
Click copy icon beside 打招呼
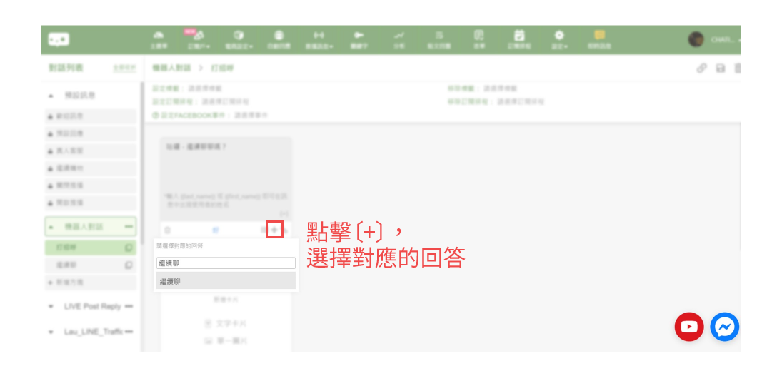[129, 248]
